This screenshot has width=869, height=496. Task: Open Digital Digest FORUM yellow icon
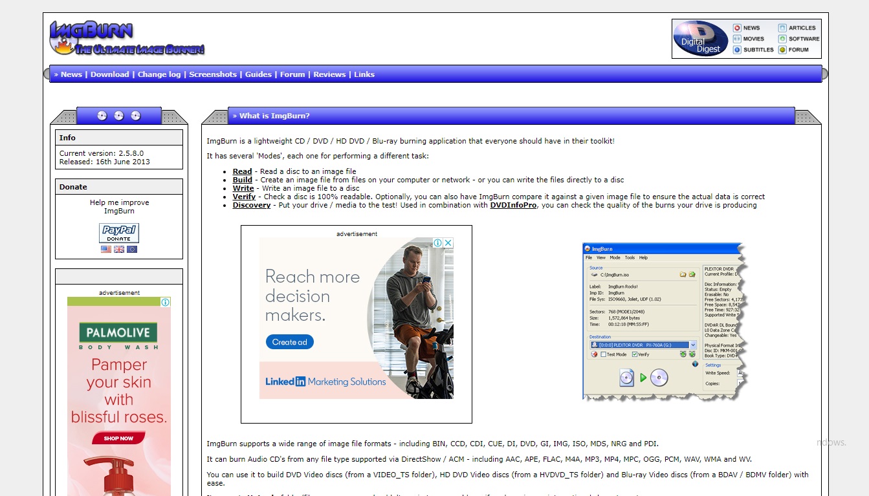782,50
